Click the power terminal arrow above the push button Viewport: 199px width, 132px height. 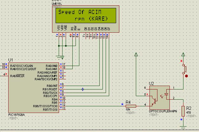click(183, 54)
